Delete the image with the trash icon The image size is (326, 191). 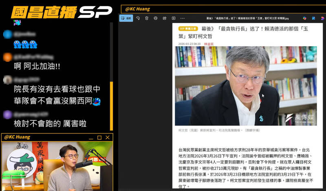click(x=147, y=18)
